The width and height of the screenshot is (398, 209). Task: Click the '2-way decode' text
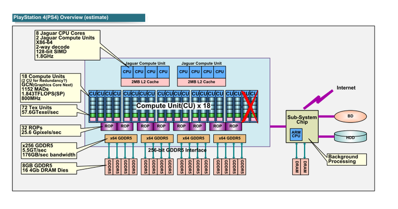tap(53, 47)
